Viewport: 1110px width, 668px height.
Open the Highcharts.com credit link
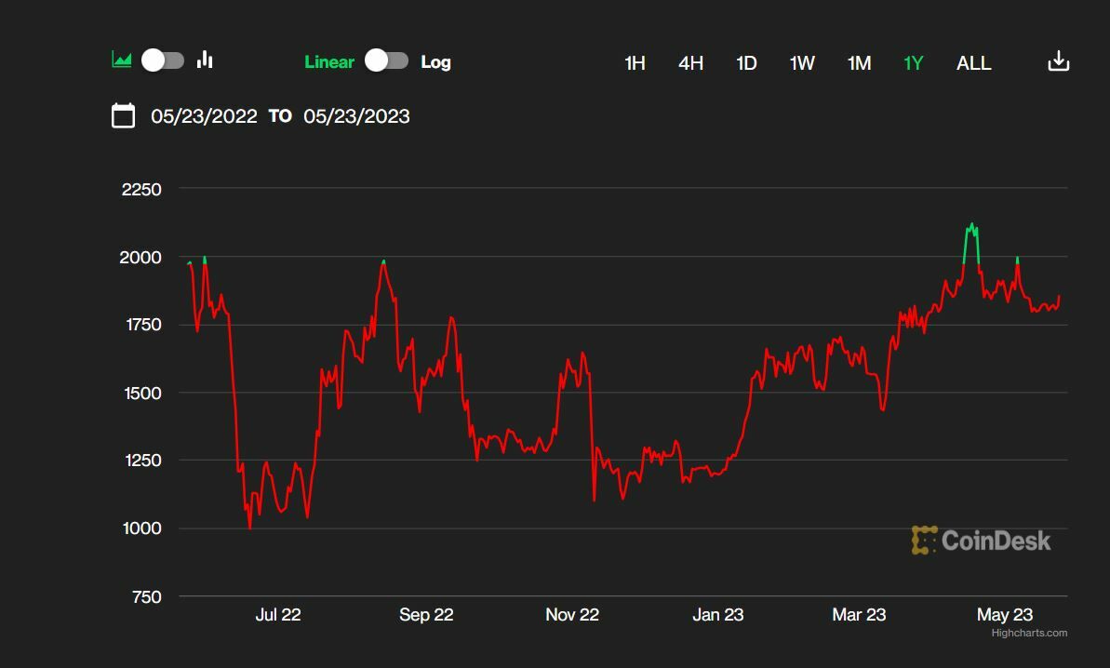[x=1029, y=633]
